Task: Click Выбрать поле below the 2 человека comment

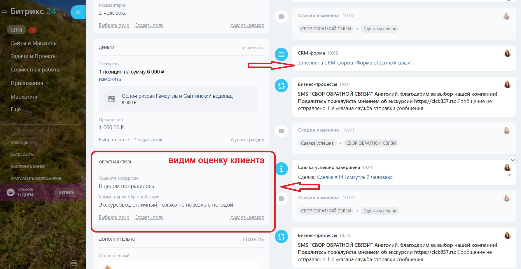Action: pos(114,25)
